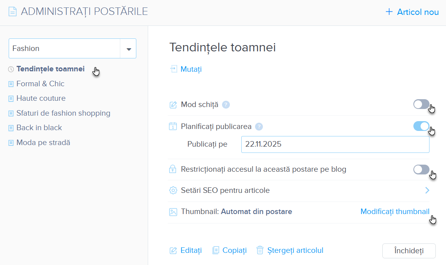
Task: Open the Haute couture article
Action: click(x=41, y=98)
